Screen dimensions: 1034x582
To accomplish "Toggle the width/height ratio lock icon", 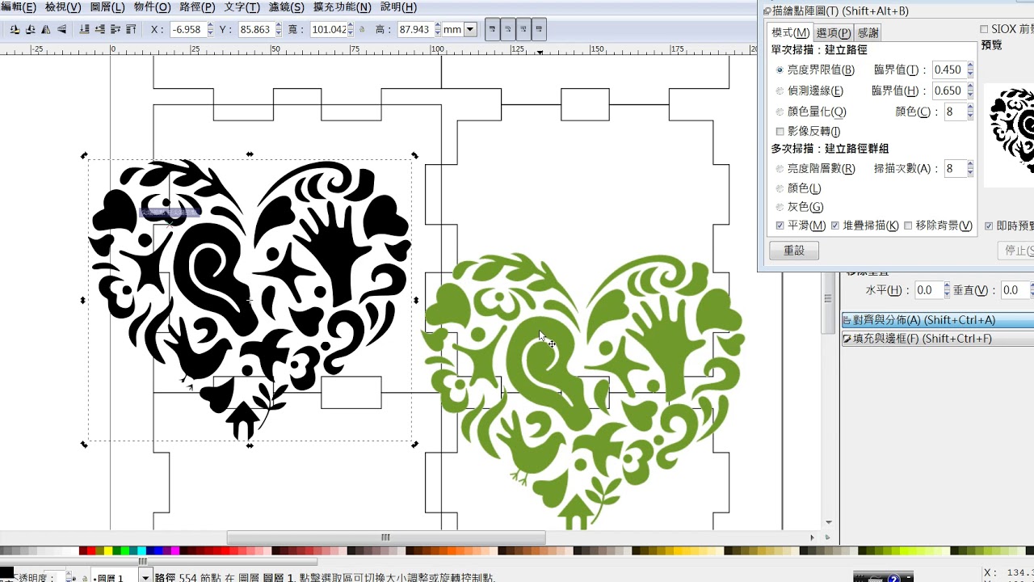I will 362,30.
